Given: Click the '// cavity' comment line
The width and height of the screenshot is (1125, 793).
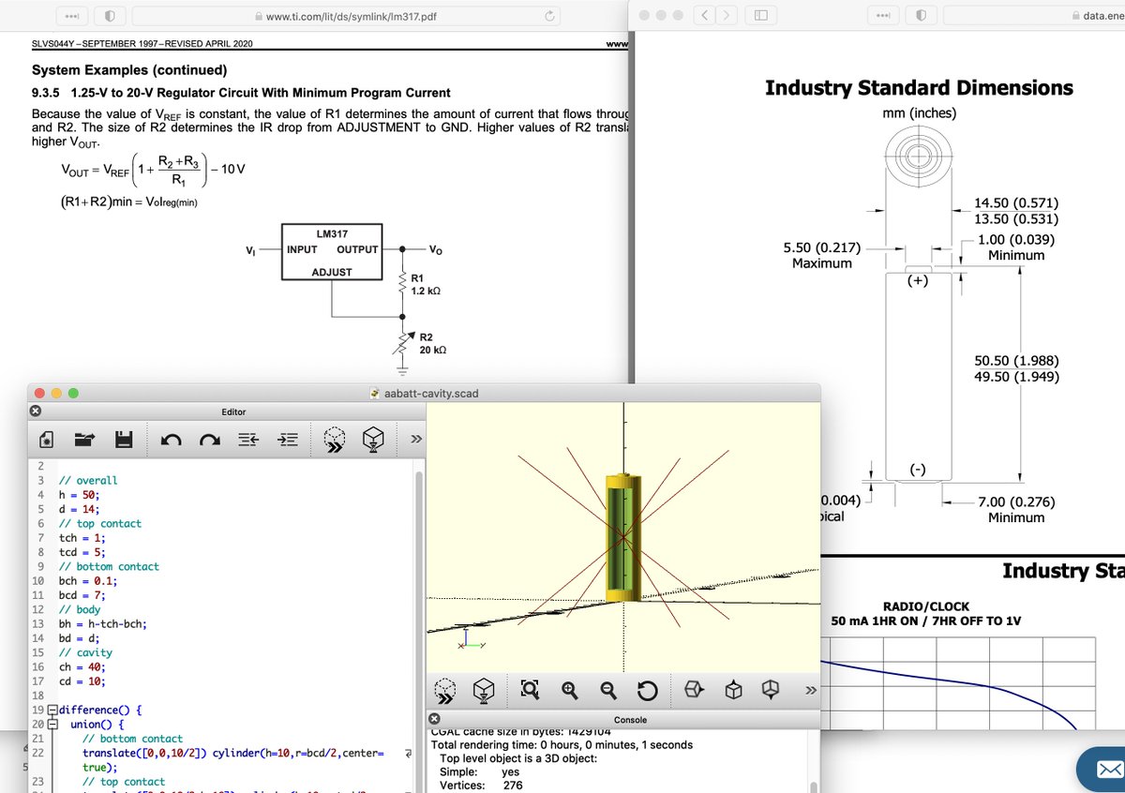Looking at the screenshot, I should (x=85, y=652).
